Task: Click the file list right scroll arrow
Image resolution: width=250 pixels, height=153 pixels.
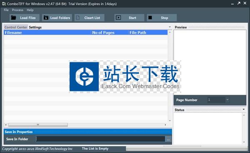Action: [165, 125]
